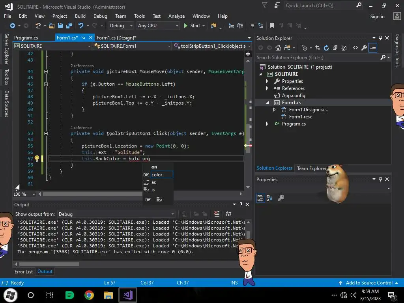Click Clear All icon in Output panel
Viewport: 404px width, 303px height.
point(217,214)
